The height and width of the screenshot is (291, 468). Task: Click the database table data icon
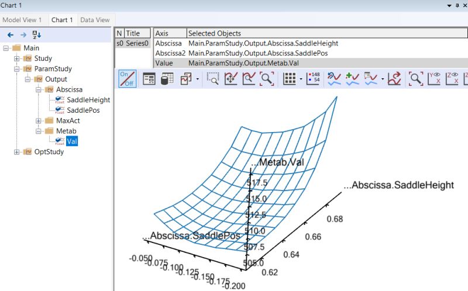(x=167, y=79)
